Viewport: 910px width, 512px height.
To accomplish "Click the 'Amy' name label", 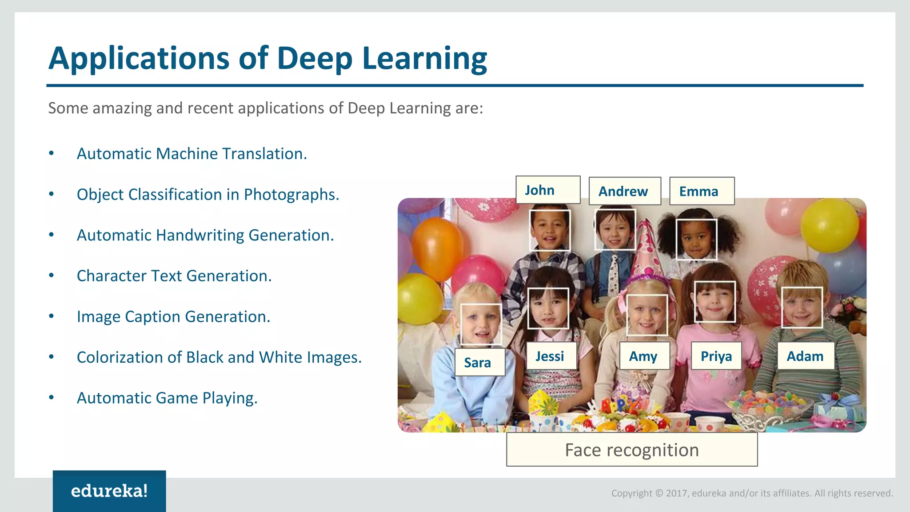I will tap(645, 356).
